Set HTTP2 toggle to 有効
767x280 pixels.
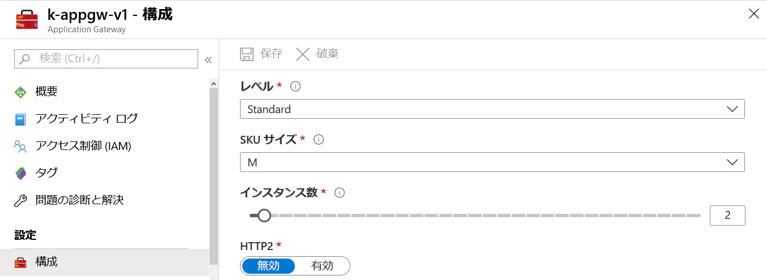pos(322,266)
